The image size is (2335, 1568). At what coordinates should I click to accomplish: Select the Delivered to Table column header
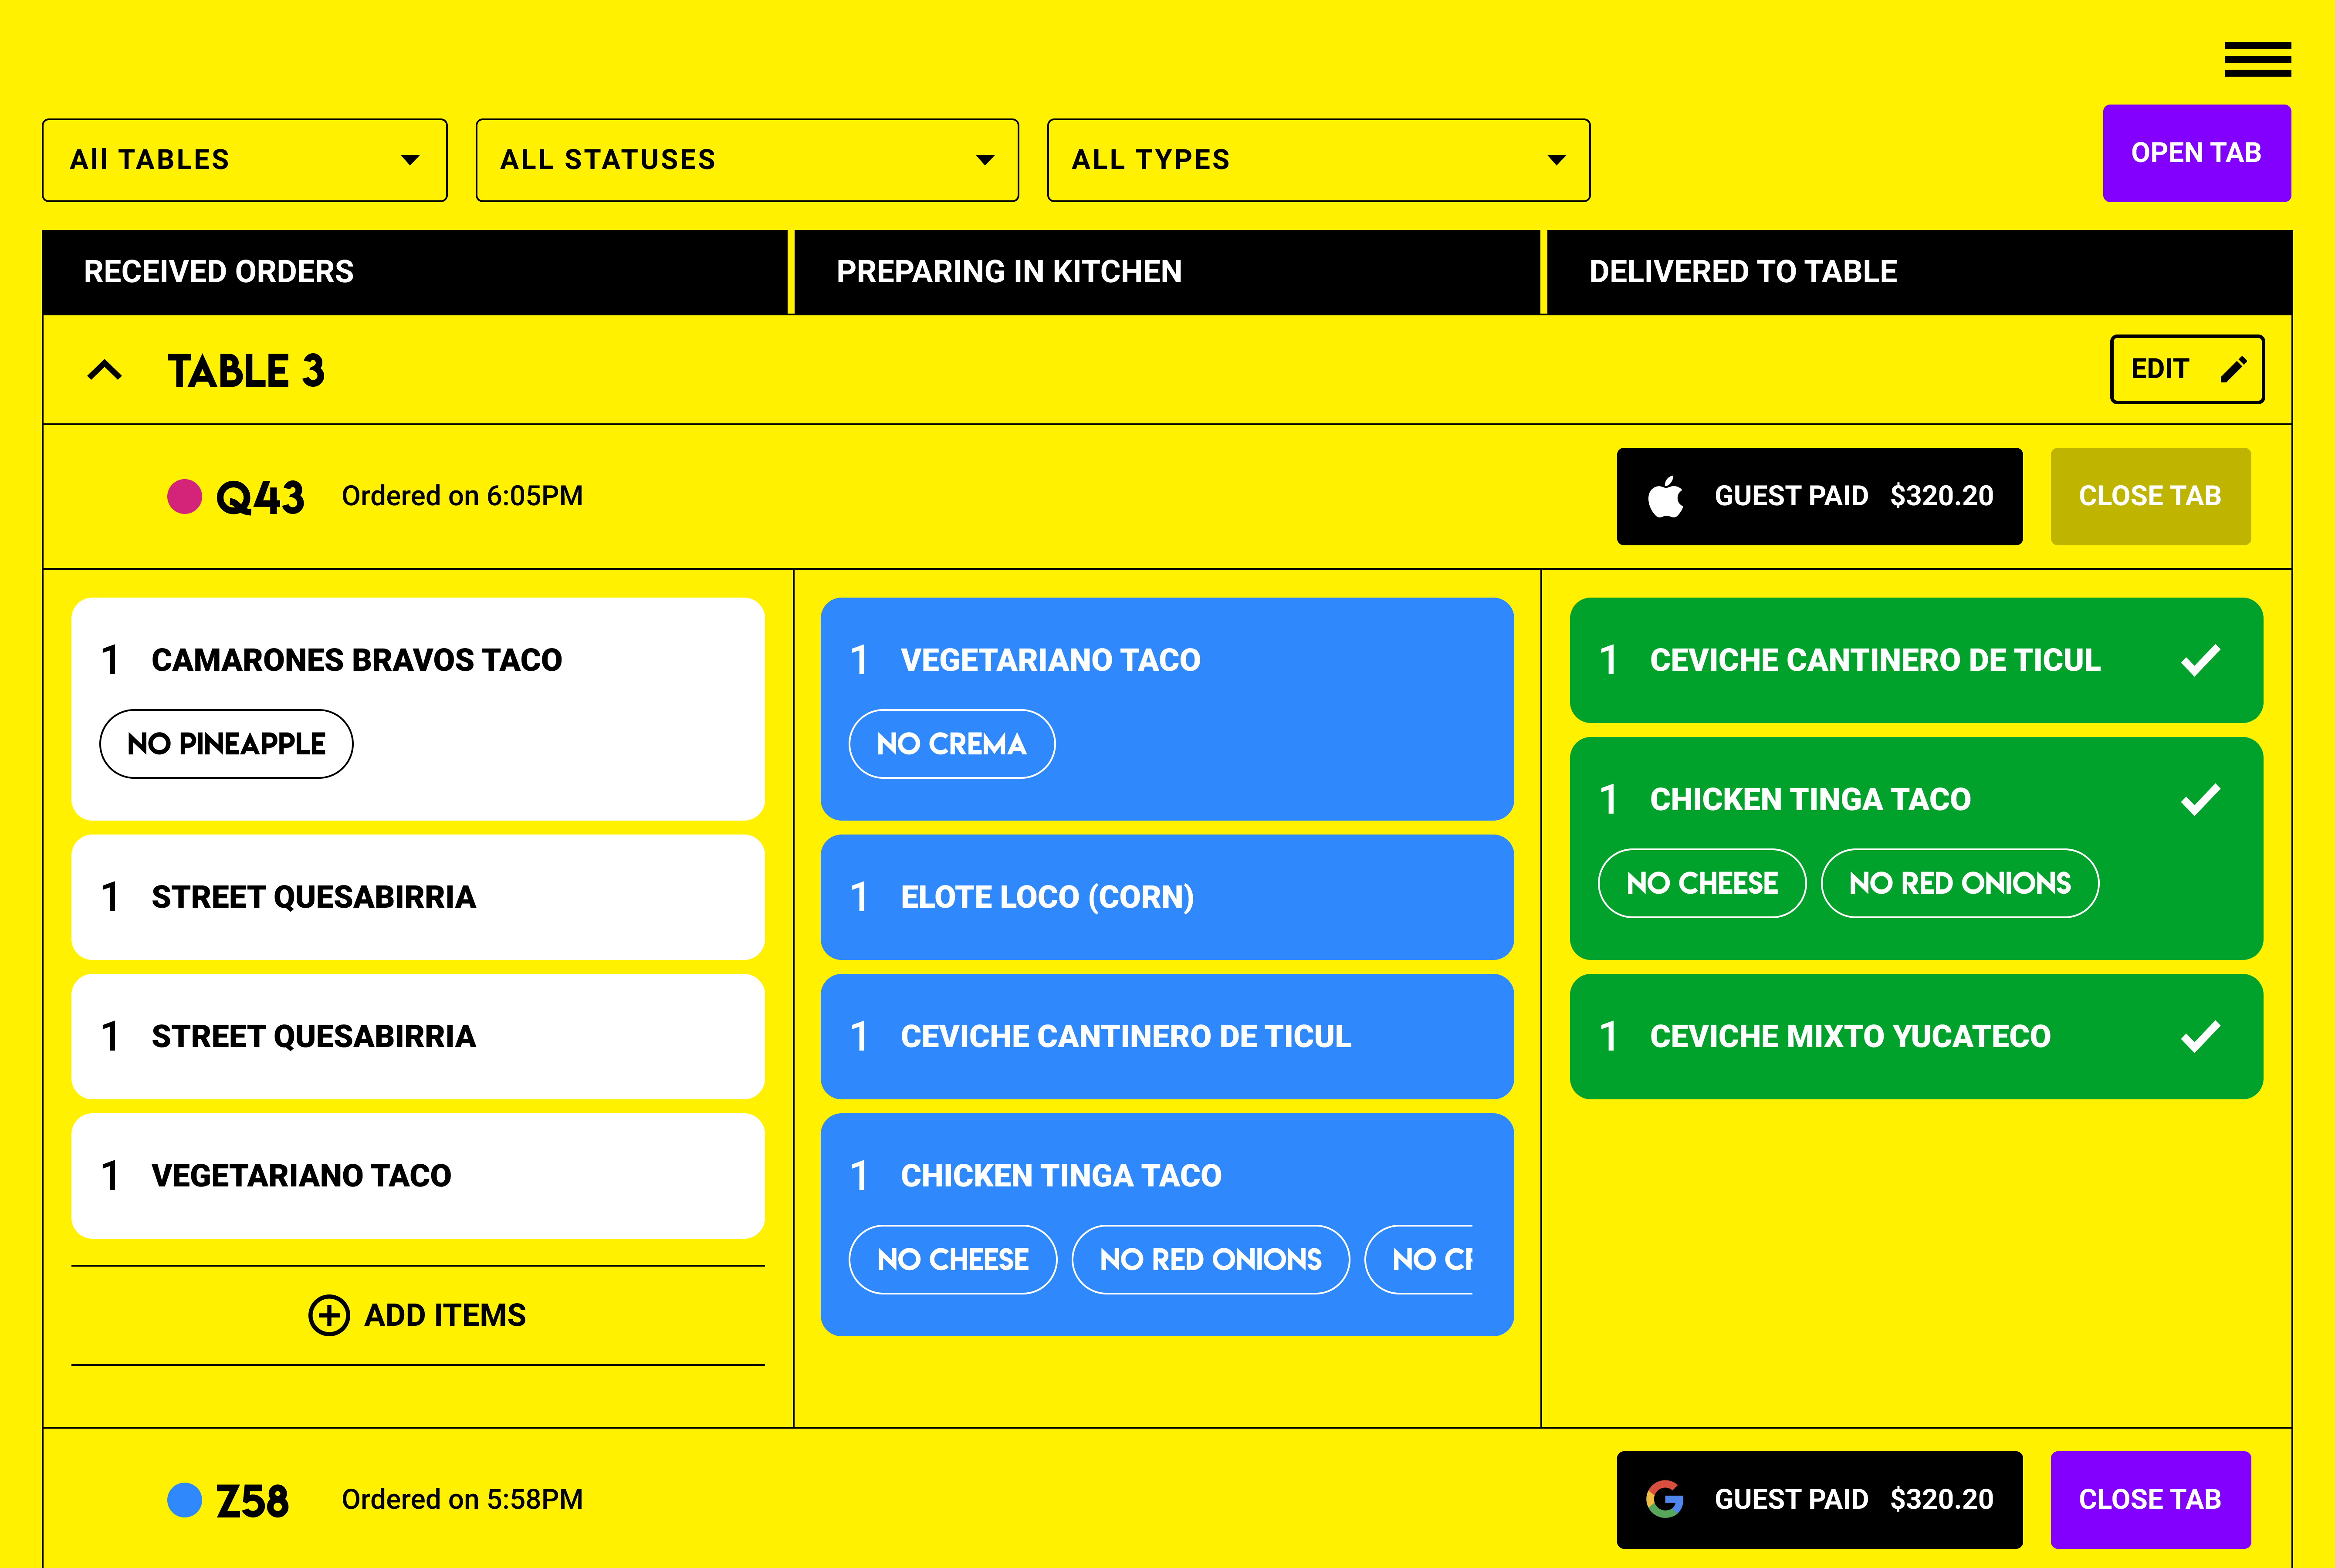point(1919,272)
